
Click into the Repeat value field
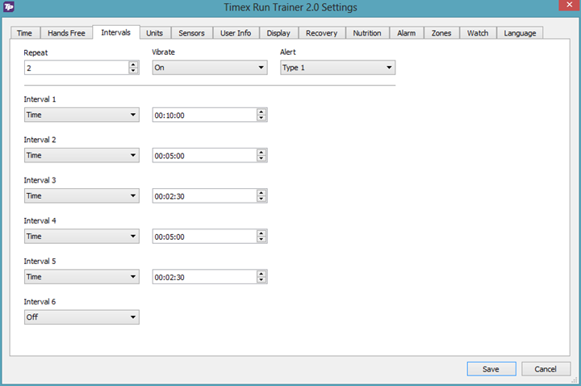point(77,68)
